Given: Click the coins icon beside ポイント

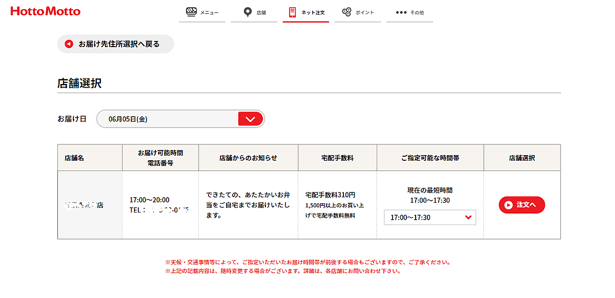Looking at the screenshot, I should (x=346, y=12).
